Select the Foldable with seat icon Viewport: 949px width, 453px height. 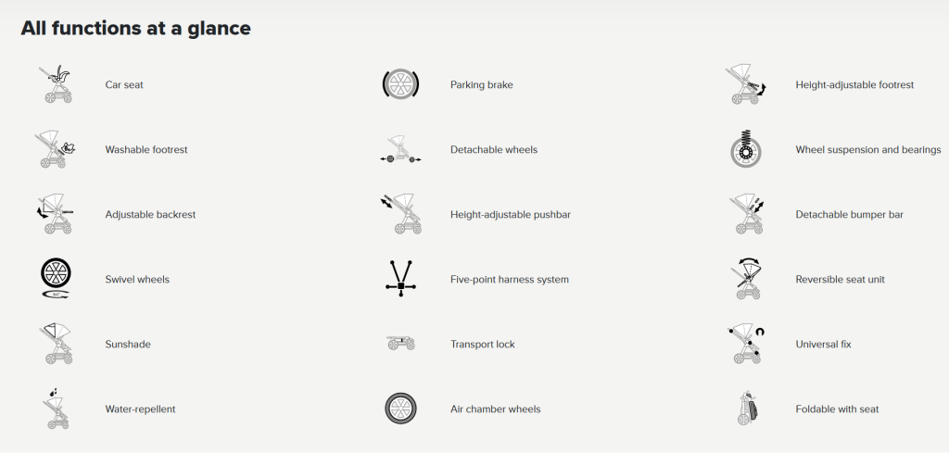[746, 409]
